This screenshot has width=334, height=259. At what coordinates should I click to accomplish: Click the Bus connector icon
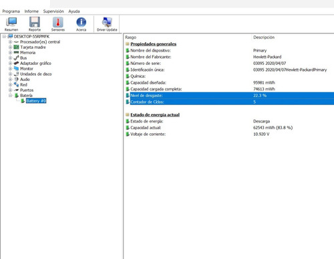pyautogui.click(x=16, y=58)
